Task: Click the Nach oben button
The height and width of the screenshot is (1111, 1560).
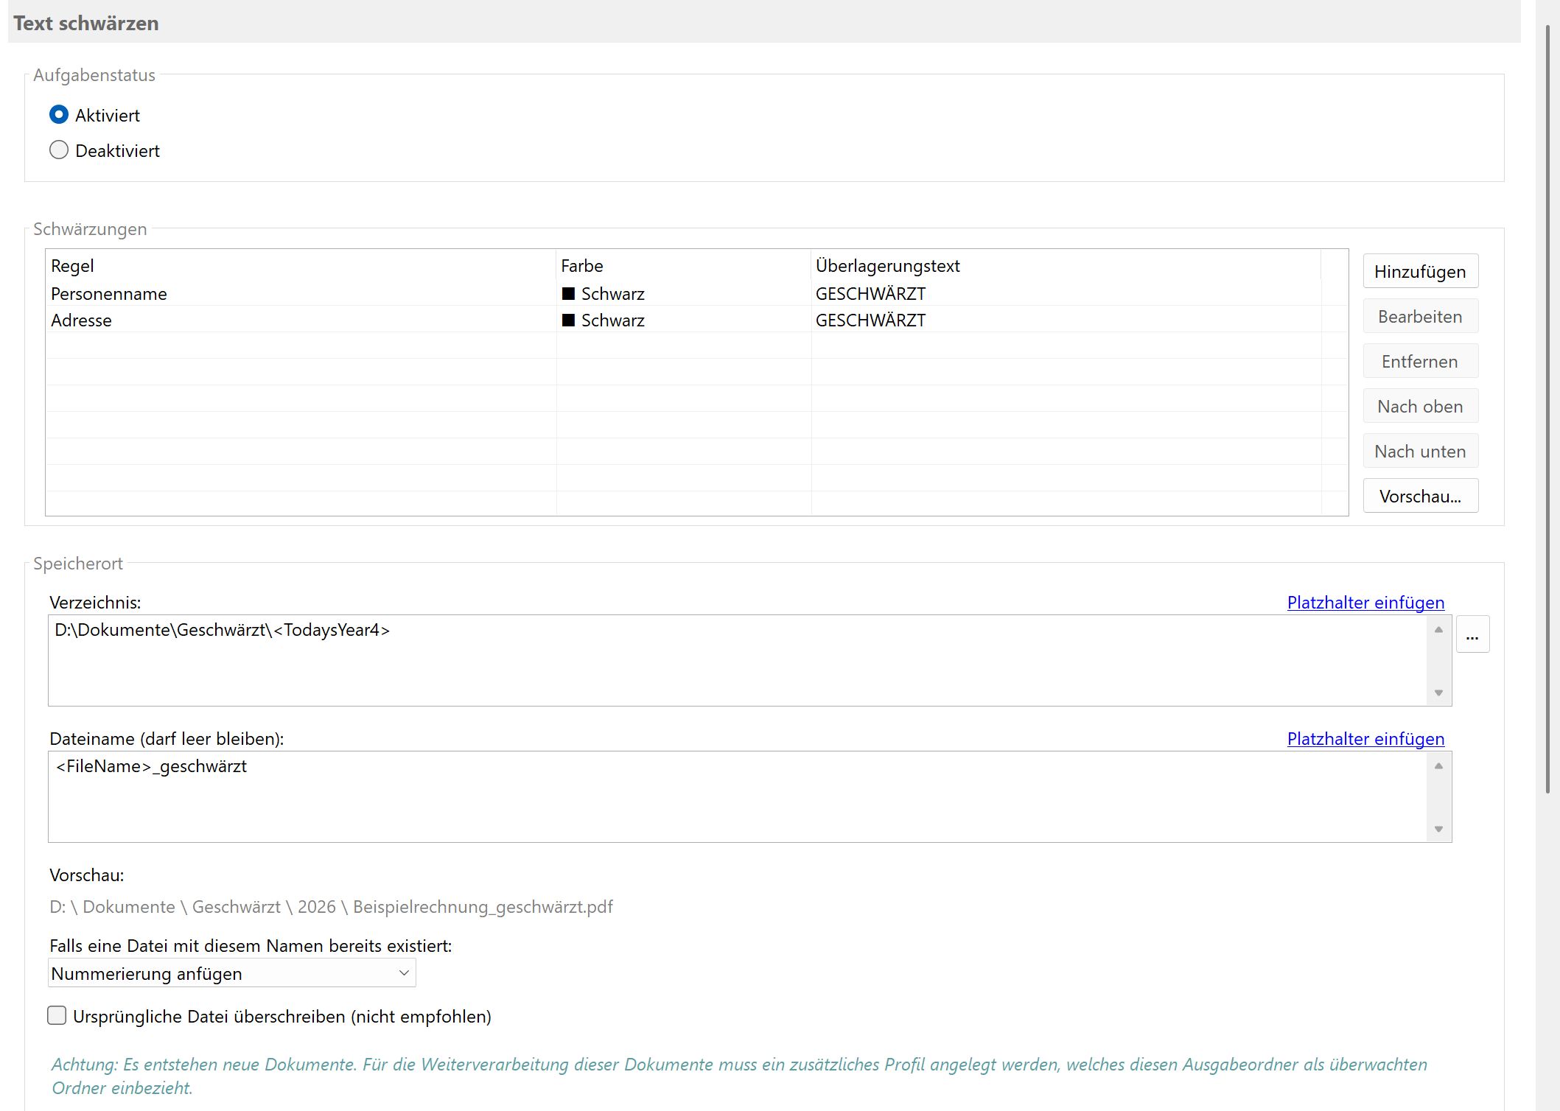Action: pos(1419,406)
